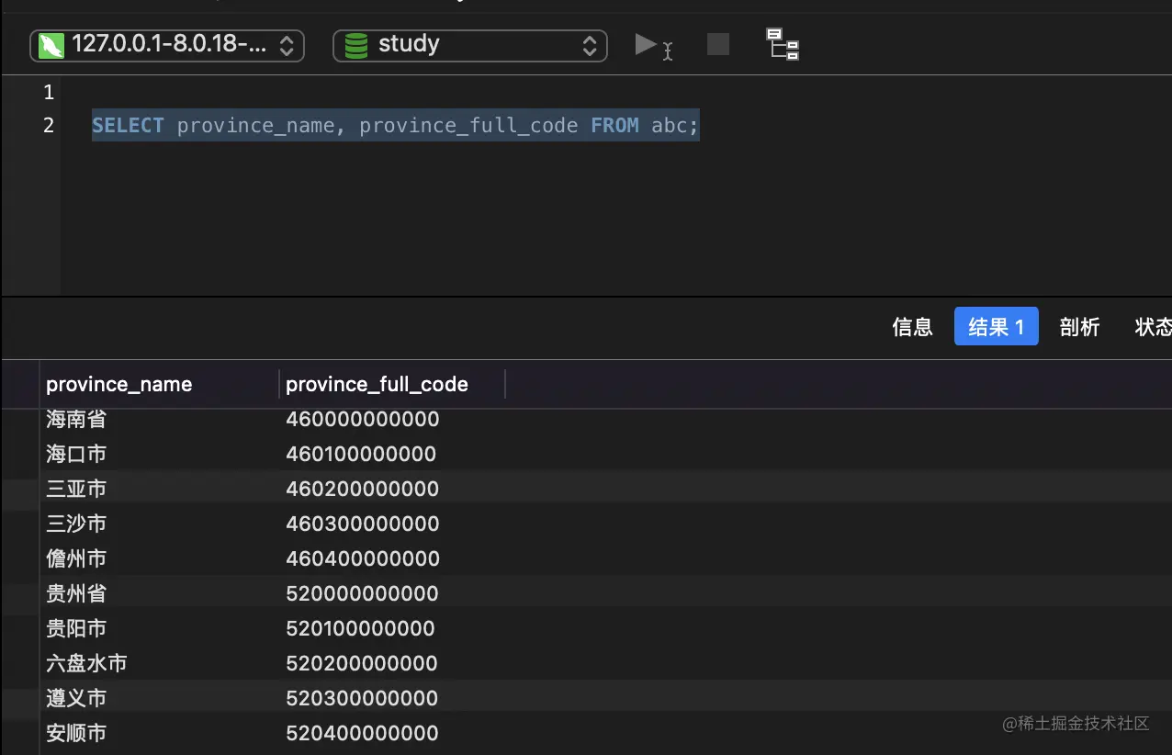
Task: Select the 结果 1 tab
Action: coord(997,326)
